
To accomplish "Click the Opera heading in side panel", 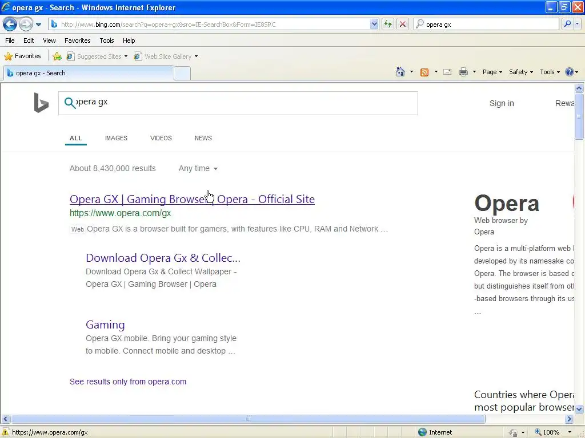I will point(507,204).
